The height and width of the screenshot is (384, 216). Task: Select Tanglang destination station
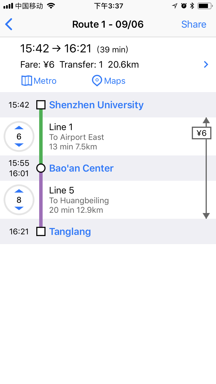pos(70,231)
